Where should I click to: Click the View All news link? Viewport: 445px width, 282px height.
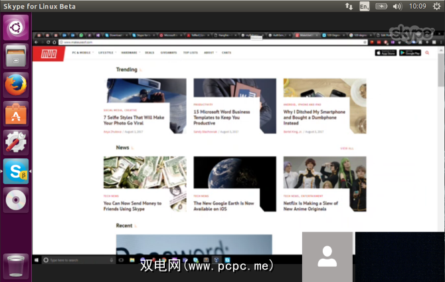coord(347,148)
